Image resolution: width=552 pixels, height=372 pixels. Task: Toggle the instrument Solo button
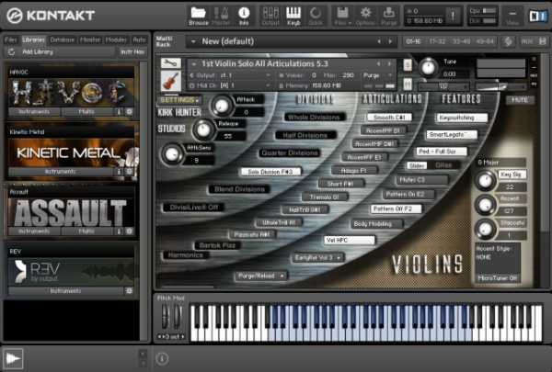tap(408, 64)
